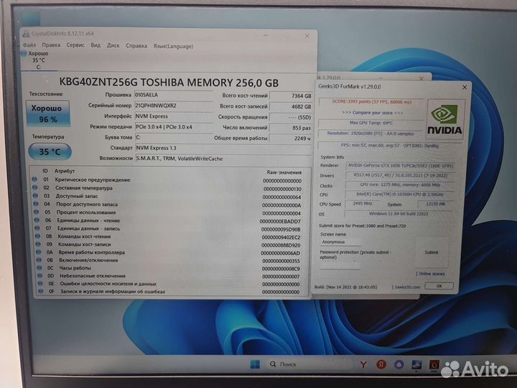The height and width of the screenshot is (388, 517).
Task: Click the NVIDIA logo in FurMark
Action: pos(444,120)
